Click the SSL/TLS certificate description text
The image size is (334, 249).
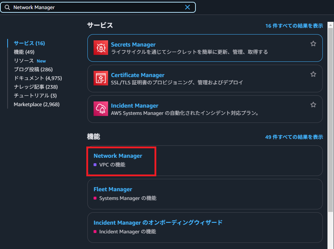[177, 83]
